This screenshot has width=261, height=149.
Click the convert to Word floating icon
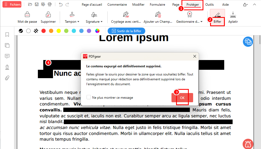click(x=248, y=42)
